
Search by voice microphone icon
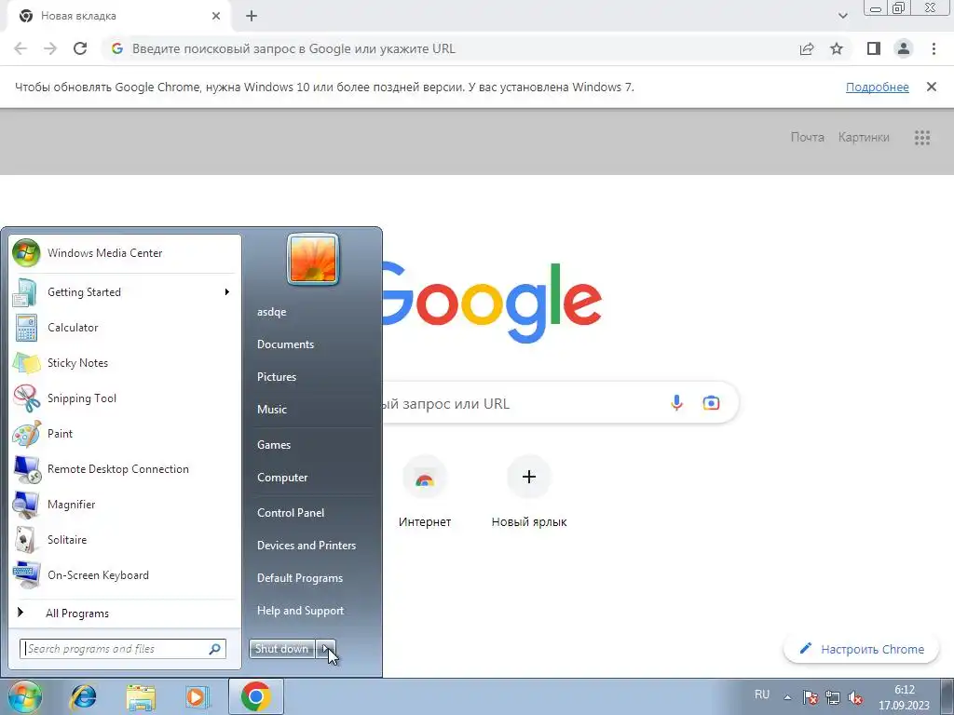pyautogui.click(x=676, y=402)
